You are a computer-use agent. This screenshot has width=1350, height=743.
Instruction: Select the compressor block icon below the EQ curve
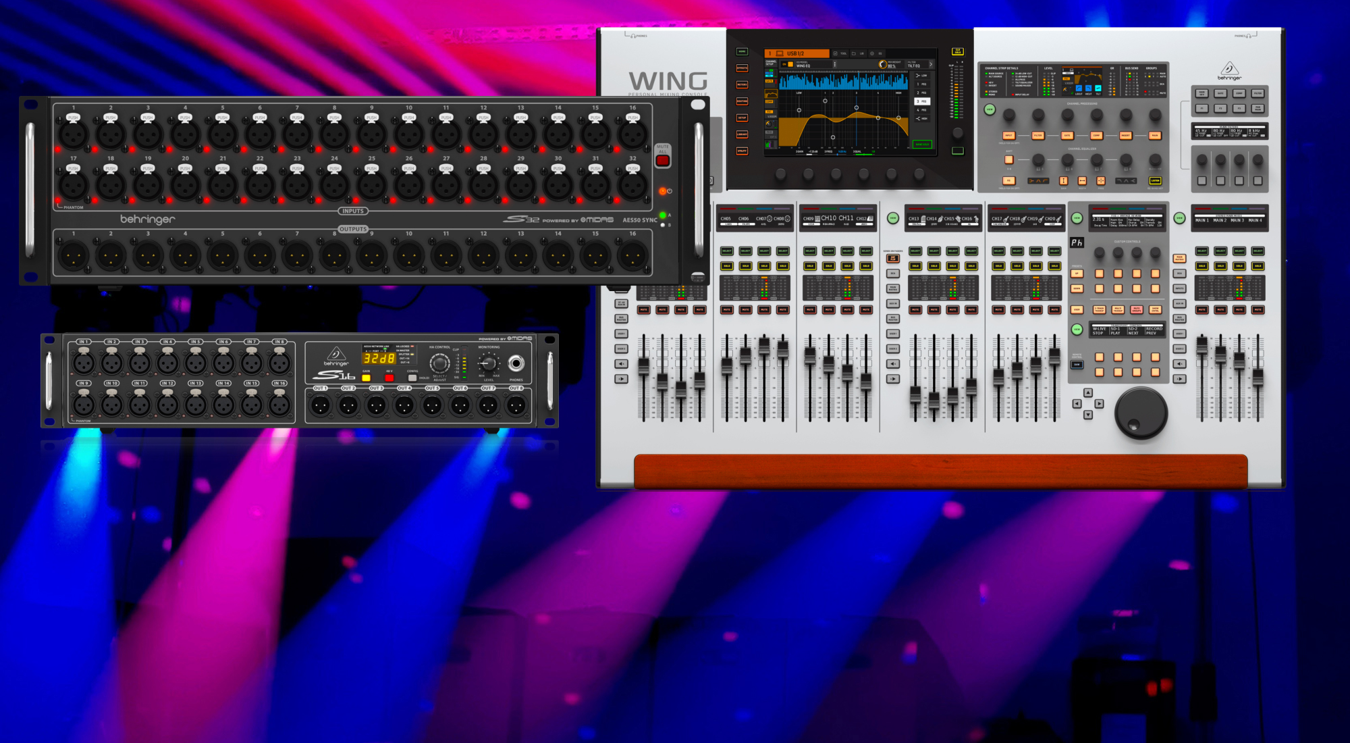tap(769, 103)
